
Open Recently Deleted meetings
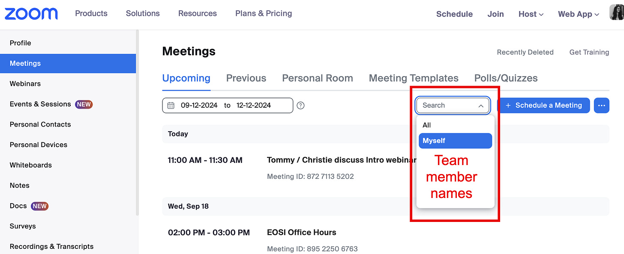click(x=525, y=52)
